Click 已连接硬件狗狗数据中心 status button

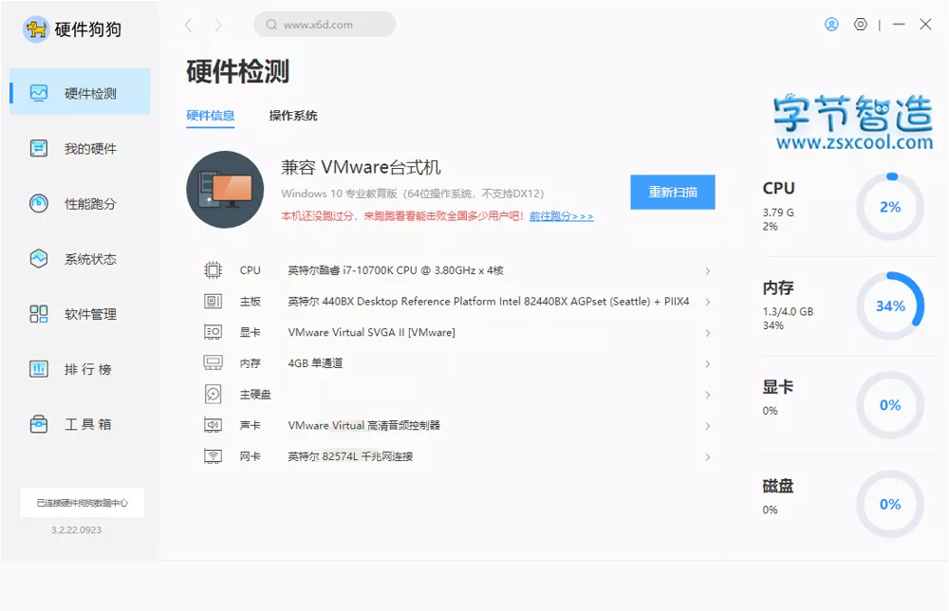coord(82,503)
